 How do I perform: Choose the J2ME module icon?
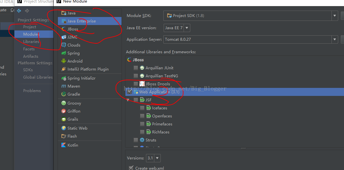pyautogui.click(x=64, y=37)
